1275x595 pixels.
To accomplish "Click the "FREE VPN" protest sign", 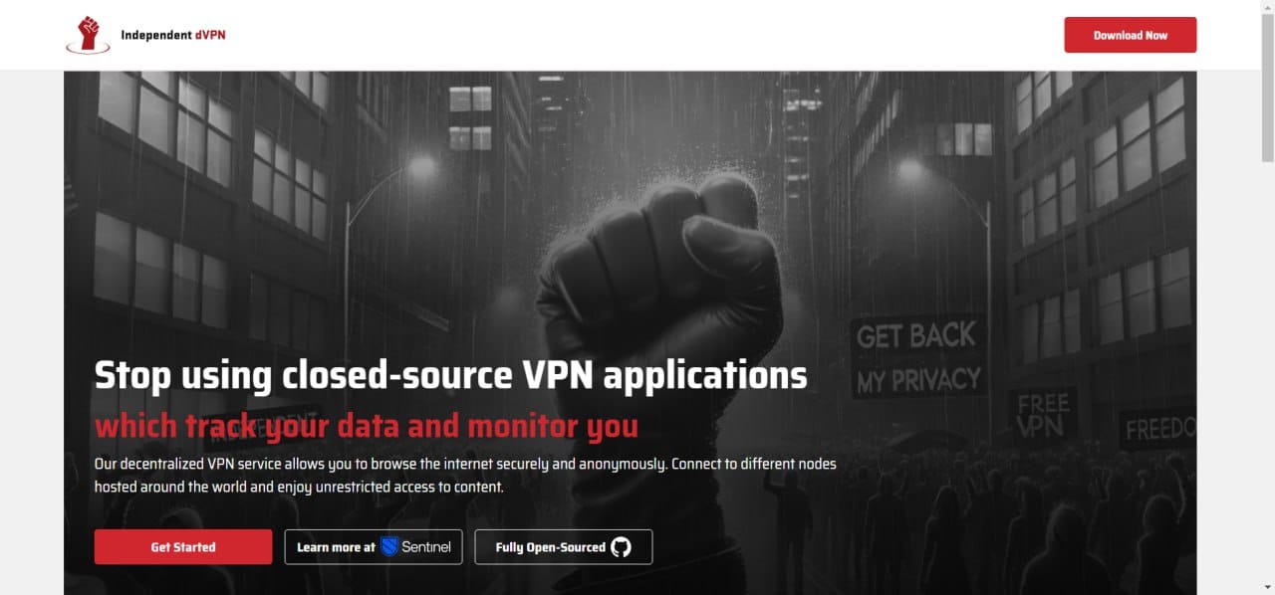I will (x=1043, y=416).
